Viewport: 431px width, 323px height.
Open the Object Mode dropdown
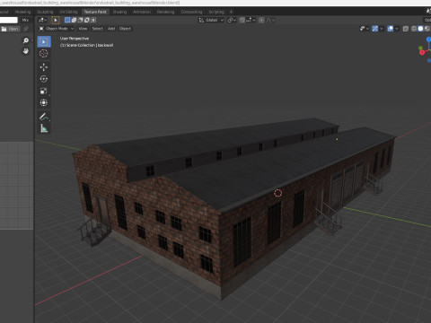click(x=57, y=29)
